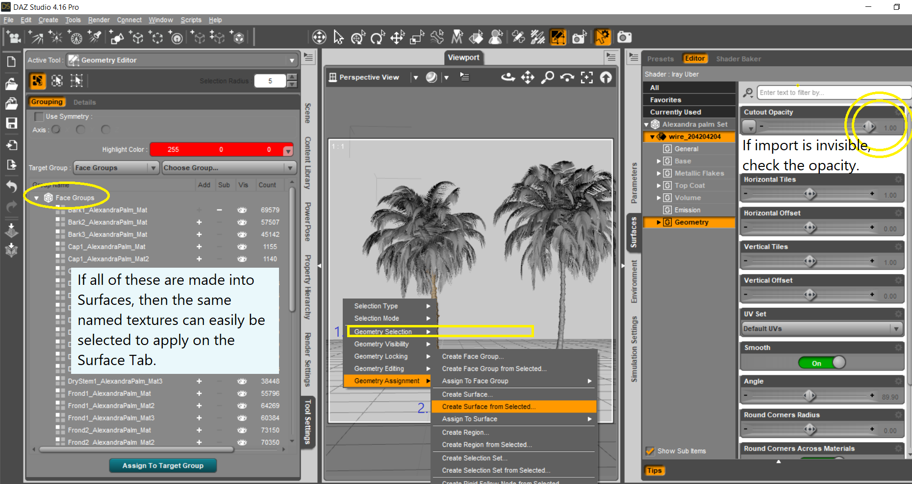The height and width of the screenshot is (484, 912).
Task: Click the viewport frame selection icon
Action: tap(586, 77)
